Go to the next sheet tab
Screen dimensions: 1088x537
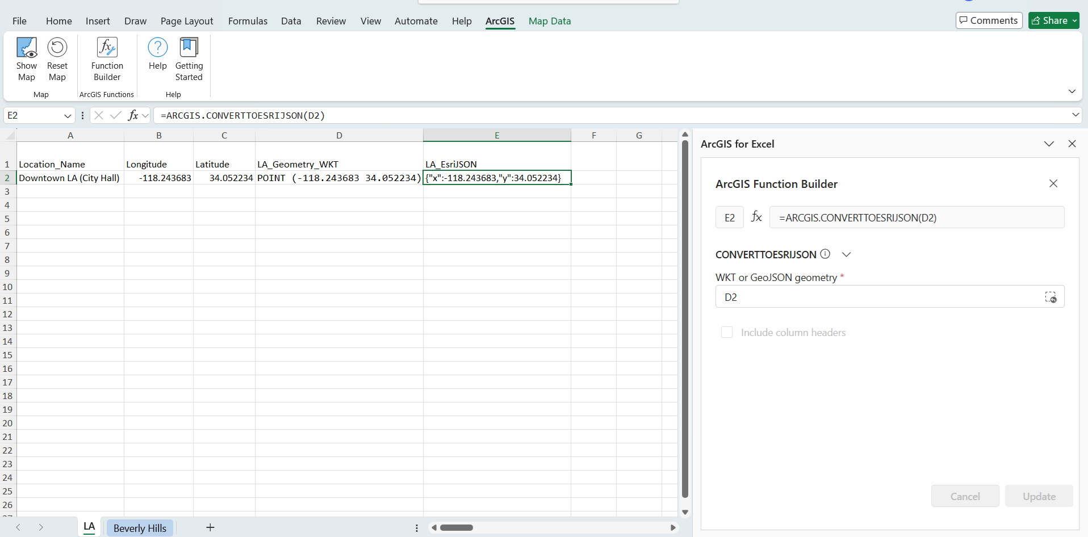tap(41, 527)
